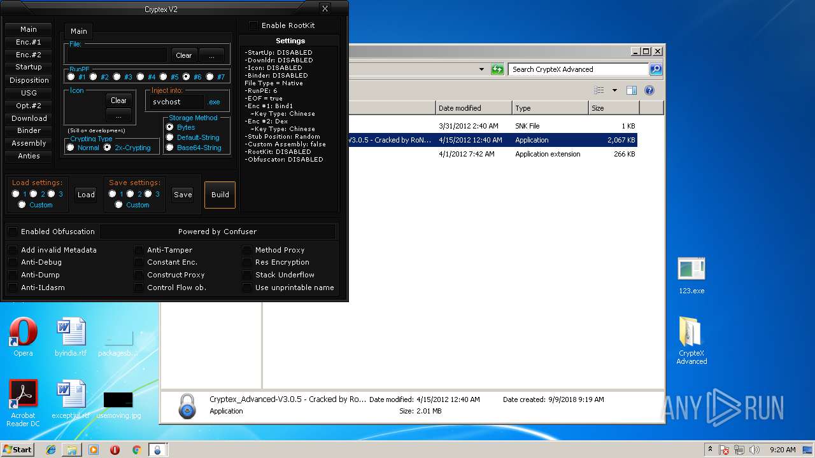Screen dimensions: 815x458
Task: Launch Internet Explorer from taskbar
Action: coord(51,450)
